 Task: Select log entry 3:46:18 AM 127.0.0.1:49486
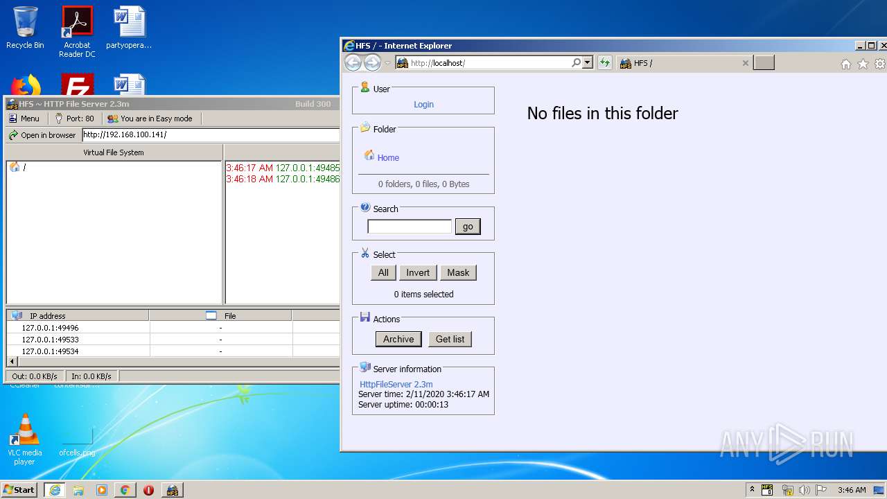[x=283, y=179]
